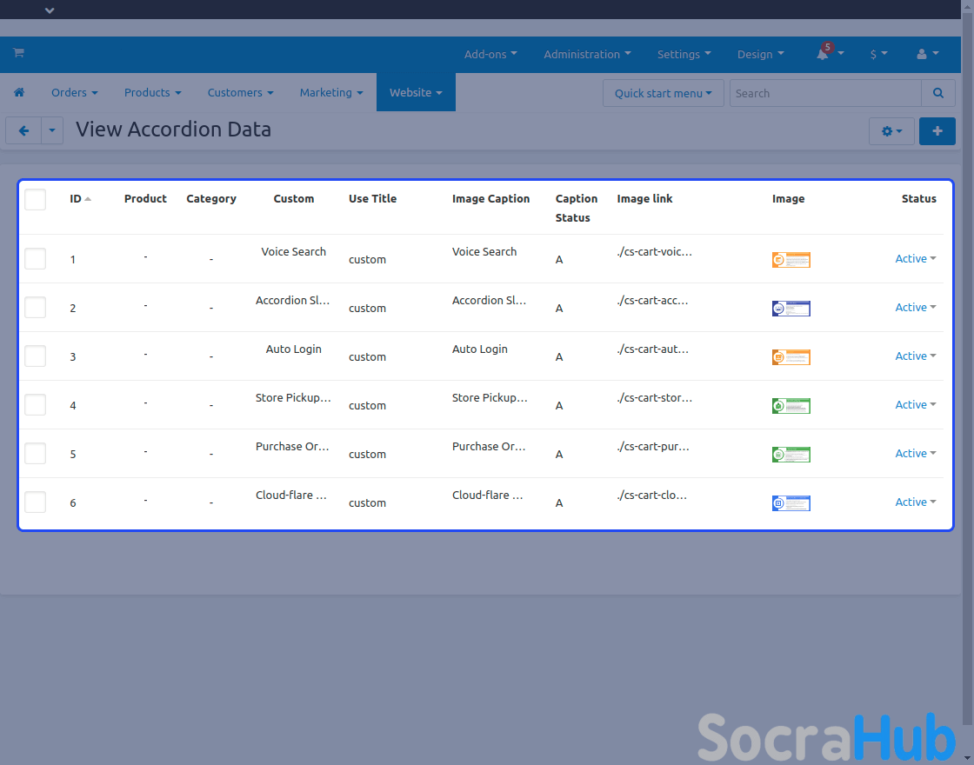
Task: Click the search magnifier button
Action: (937, 93)
